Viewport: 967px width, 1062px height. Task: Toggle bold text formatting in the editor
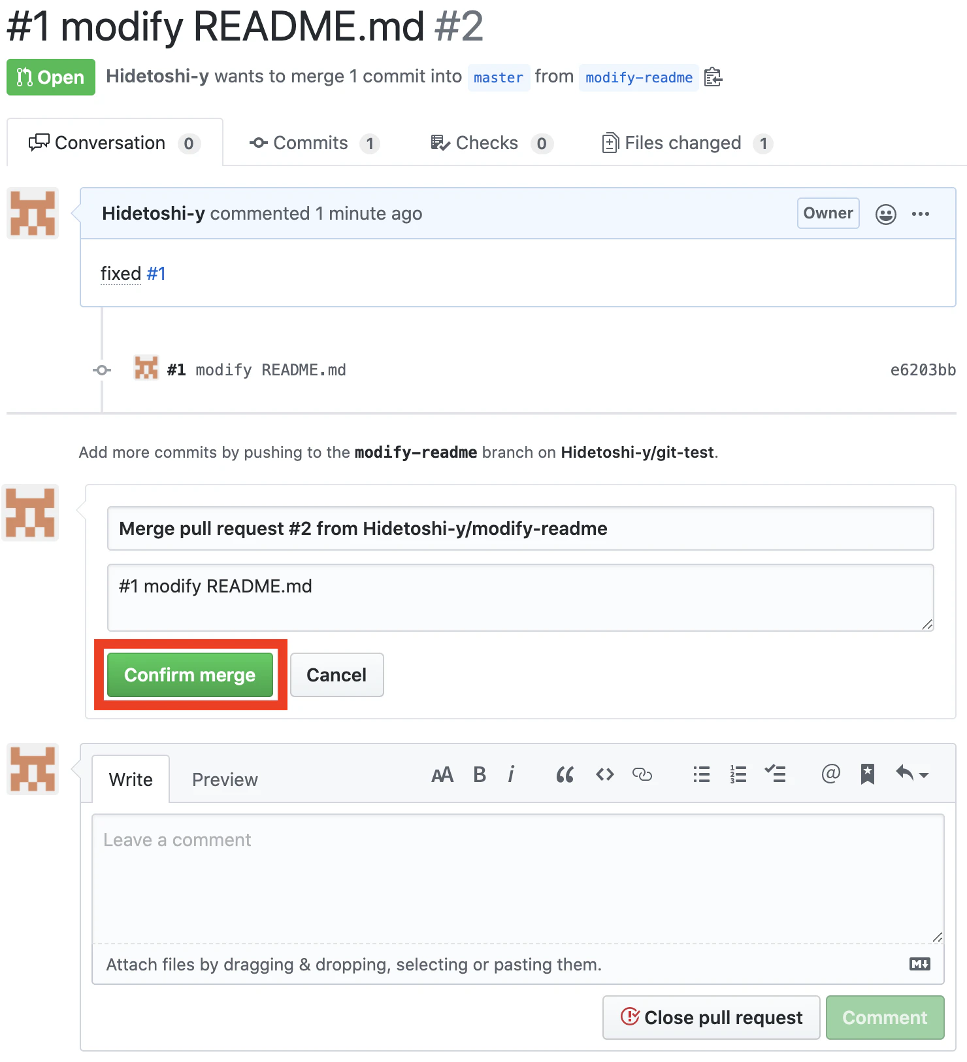pyautogui.click(x=480, y=775)
